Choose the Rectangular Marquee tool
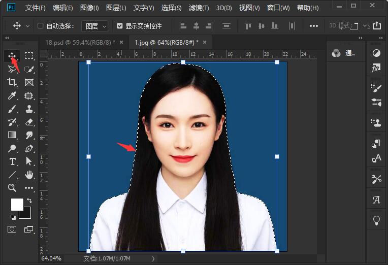The width and height of the screenshot is (388, 265). tap(29, 56)
